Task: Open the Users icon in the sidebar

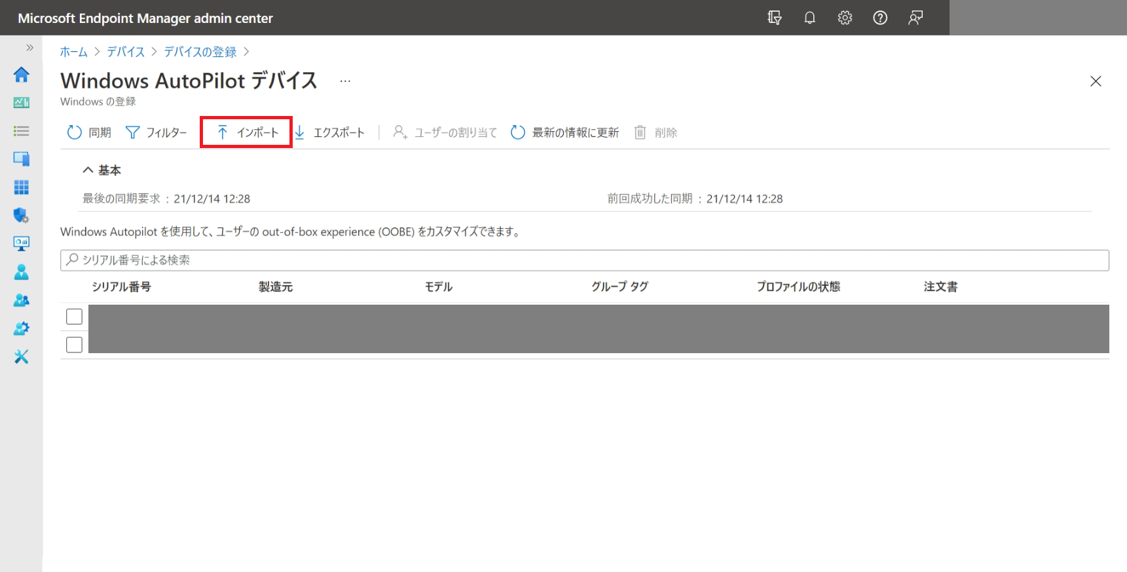Action: tap(21, 272)
